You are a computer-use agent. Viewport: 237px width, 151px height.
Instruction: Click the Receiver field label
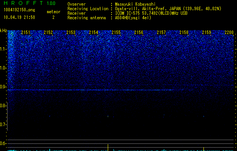point(76,13)
